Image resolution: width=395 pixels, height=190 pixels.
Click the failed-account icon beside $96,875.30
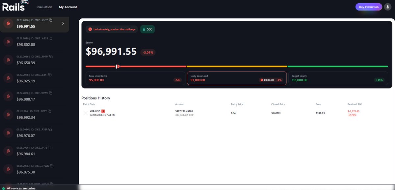[x=8, y=169]
